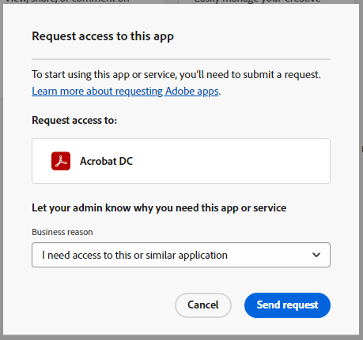The image size is (363, 340).
Task: Select the Acrobat DC text label
Action: (107, 161)
